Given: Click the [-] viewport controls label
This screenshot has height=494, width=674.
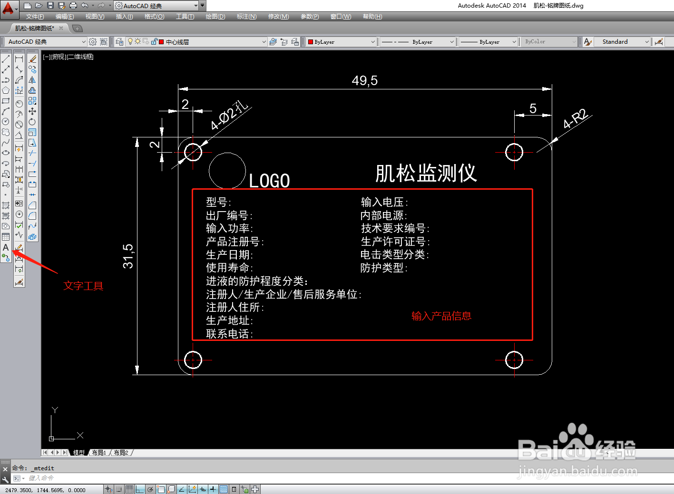Looking at the screenshot, I should (x=46, y=57).
